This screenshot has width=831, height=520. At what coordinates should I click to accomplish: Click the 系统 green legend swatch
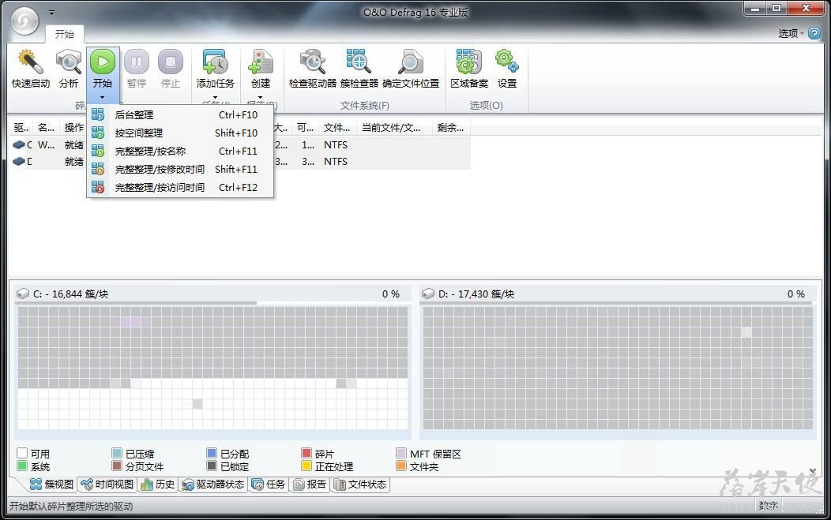pos(22,466)
